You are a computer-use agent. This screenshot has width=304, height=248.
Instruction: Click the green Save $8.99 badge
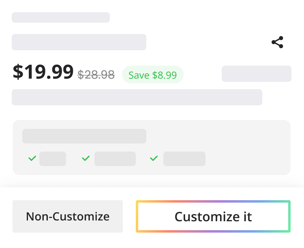pos(153,75)
